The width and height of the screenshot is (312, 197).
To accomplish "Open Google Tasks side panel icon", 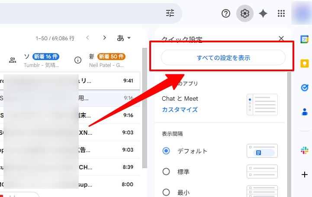I will coord(305,88).
